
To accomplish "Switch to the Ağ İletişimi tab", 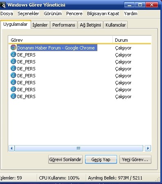I will (x=90, y=25).
